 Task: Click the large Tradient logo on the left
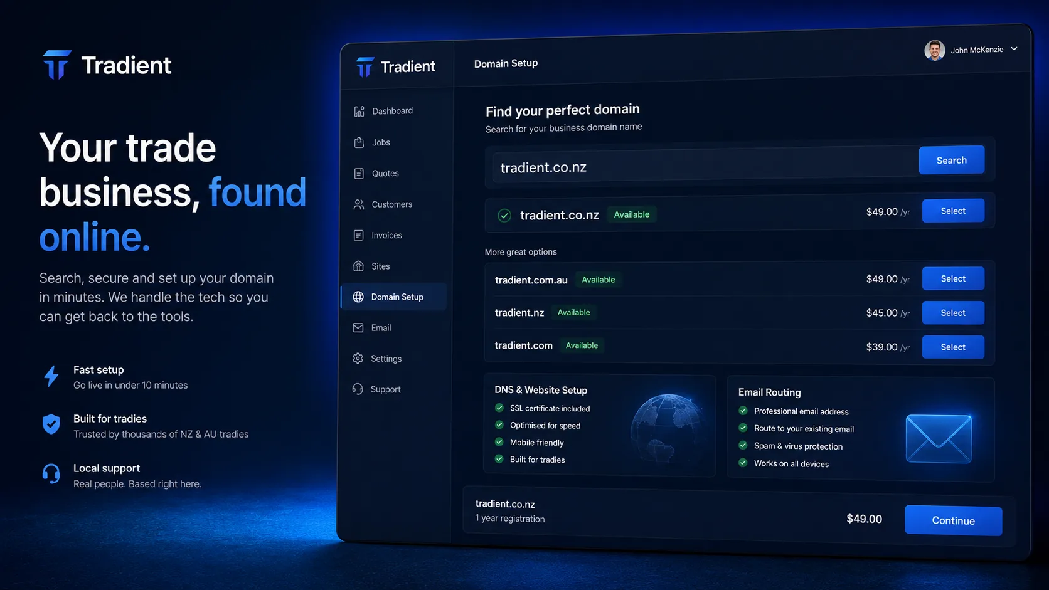point(107,65)
